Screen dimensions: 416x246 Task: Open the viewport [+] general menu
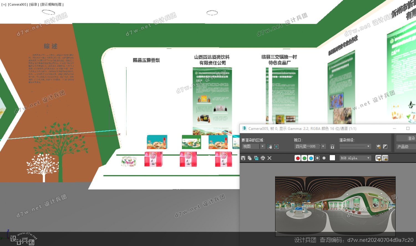[x=4, y=5]
